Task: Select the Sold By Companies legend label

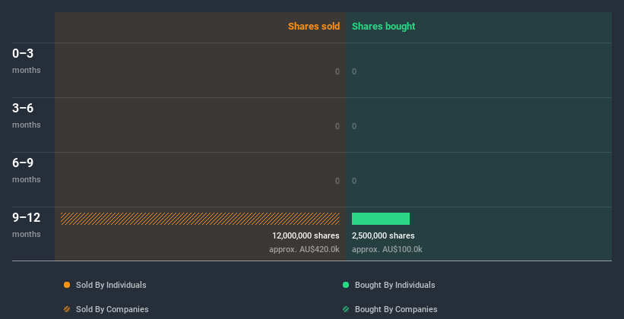Action: point(112,309)
